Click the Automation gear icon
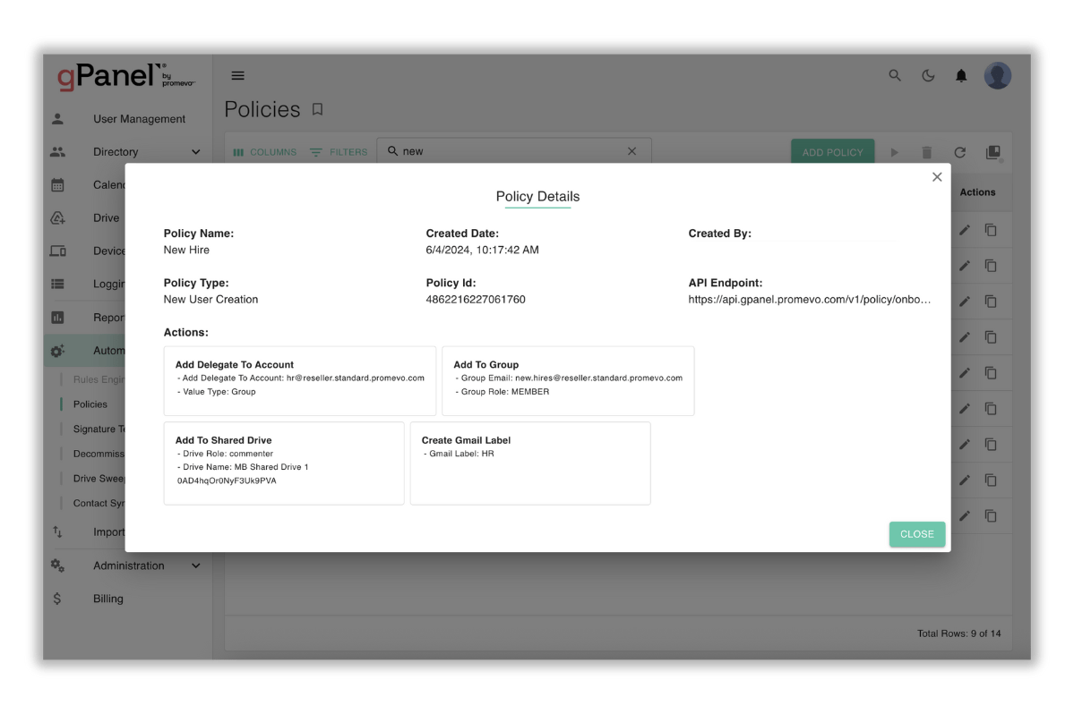 coord(57,351)
